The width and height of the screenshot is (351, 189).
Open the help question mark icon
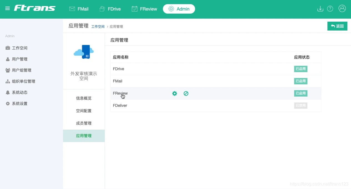[x=330, y=9]
